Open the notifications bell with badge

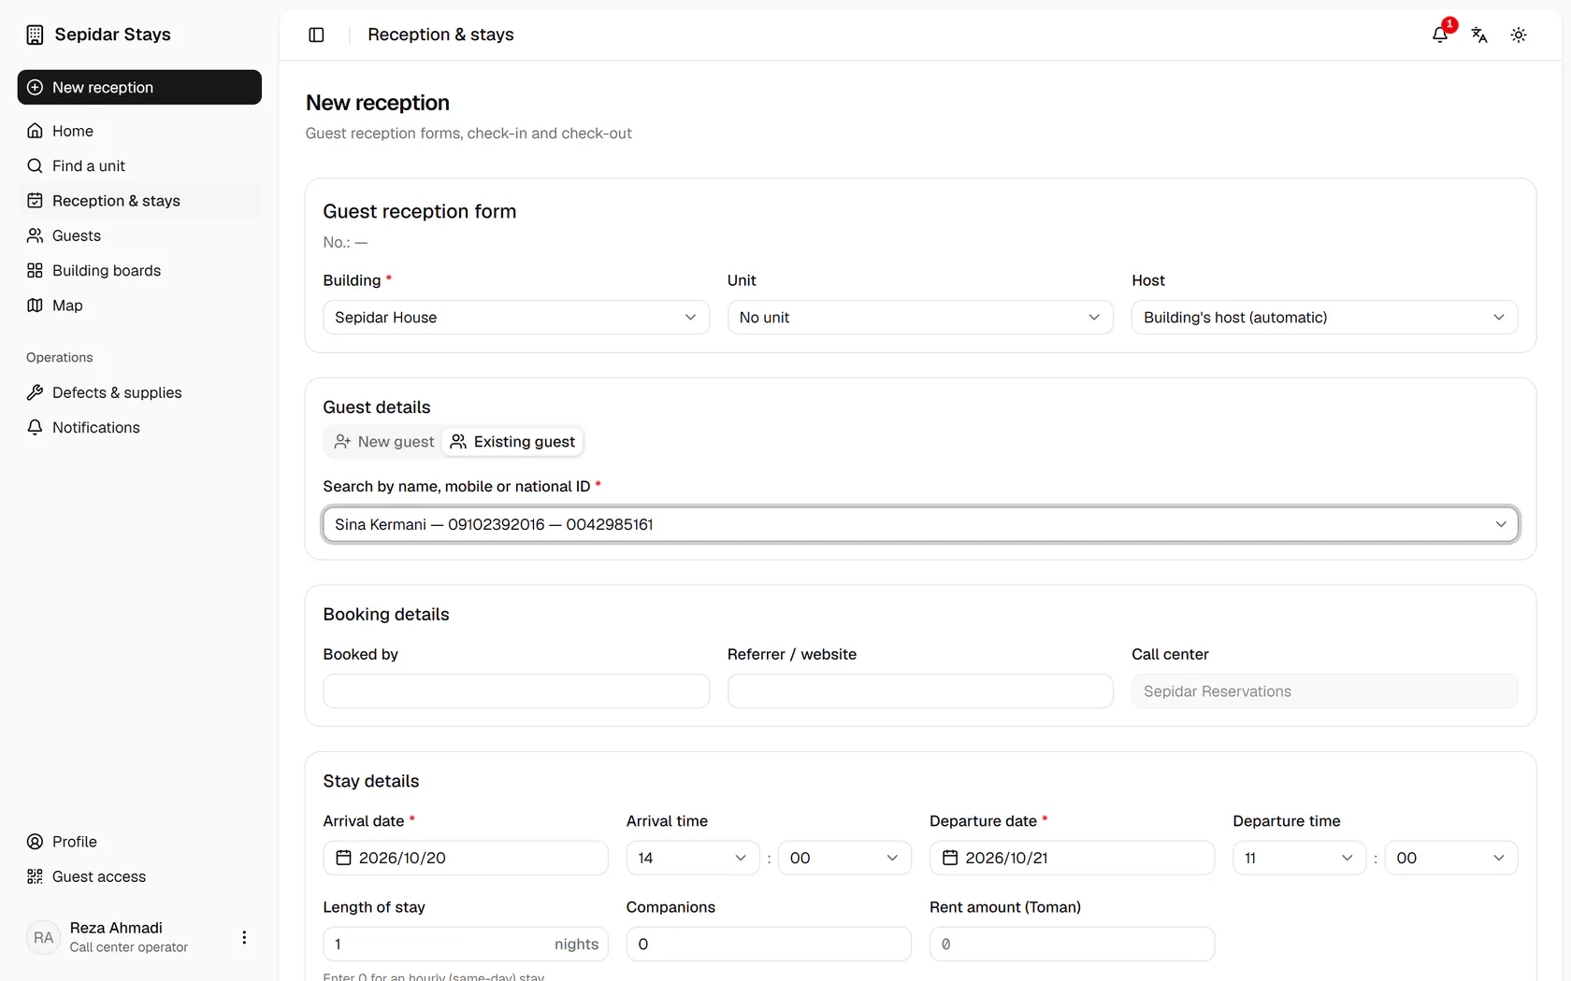point(1440,35)
